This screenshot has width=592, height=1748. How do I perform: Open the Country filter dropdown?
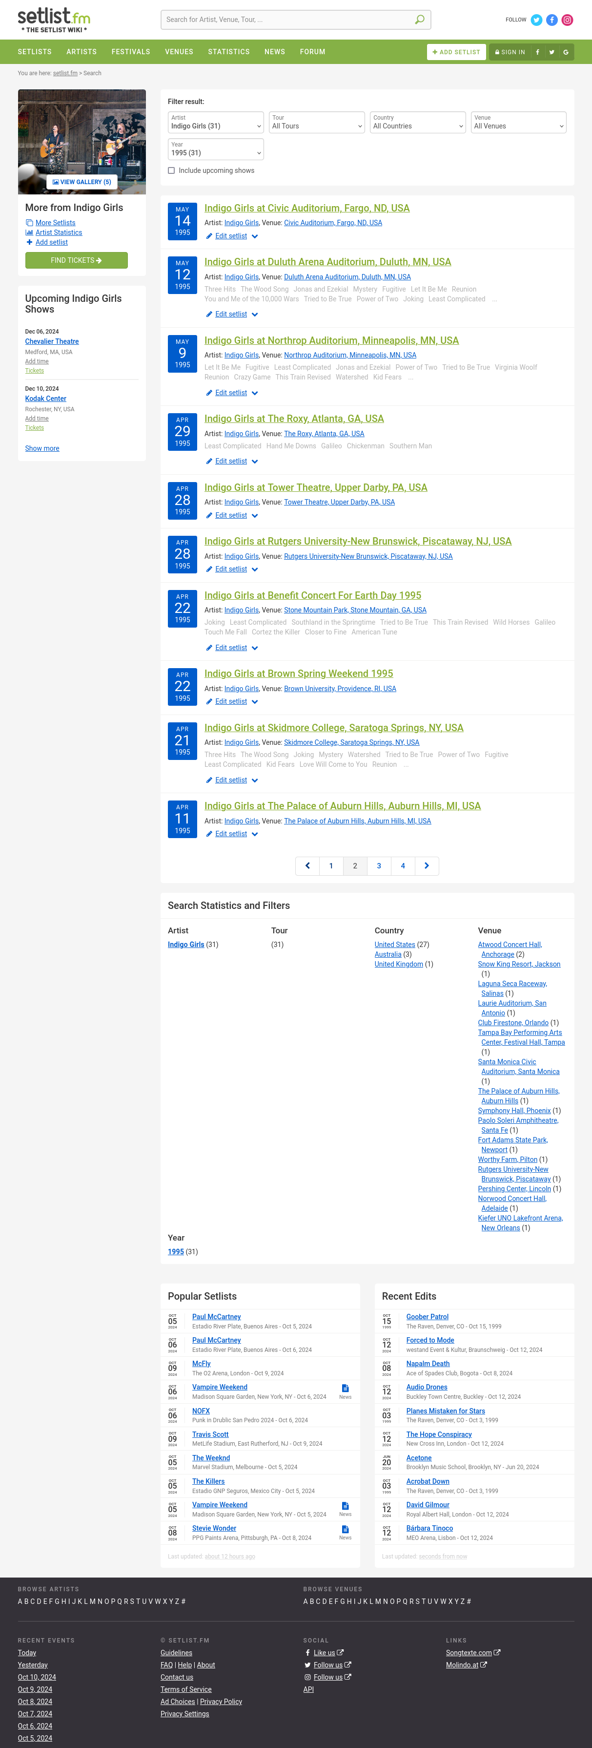click(x=418, y=122)
